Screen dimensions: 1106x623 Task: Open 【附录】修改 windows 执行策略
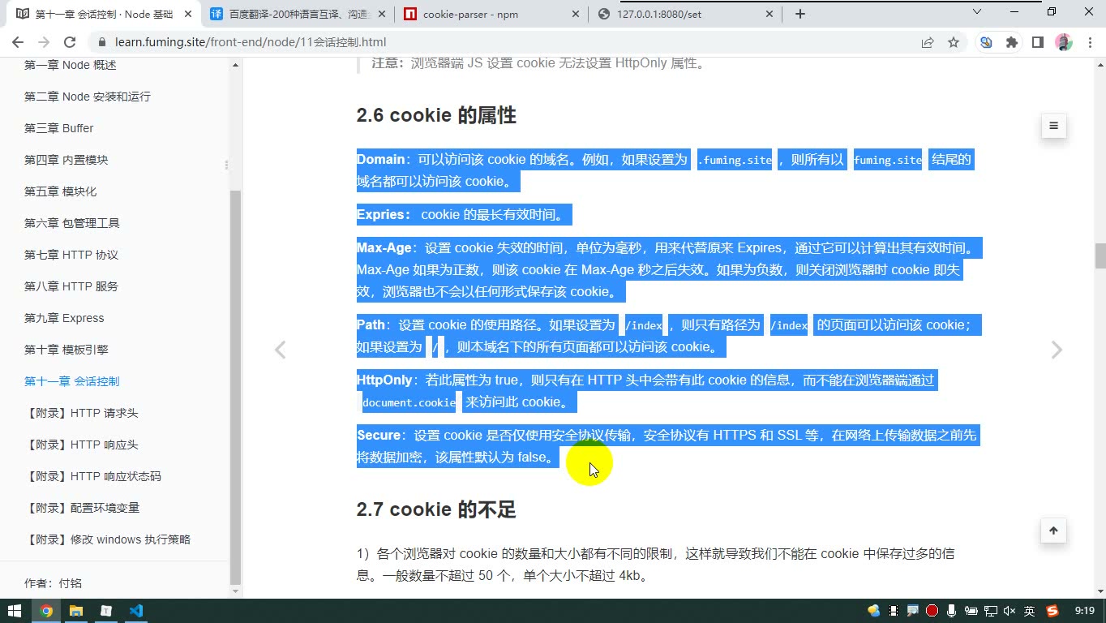click(x=107, y=539)
